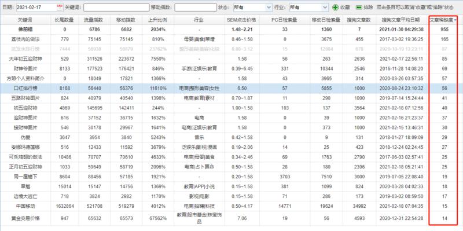Screen dimensions: 463x231
Task: Click SEM price 6.50 in 口红排行榜 row
Action: click(242, 89)
